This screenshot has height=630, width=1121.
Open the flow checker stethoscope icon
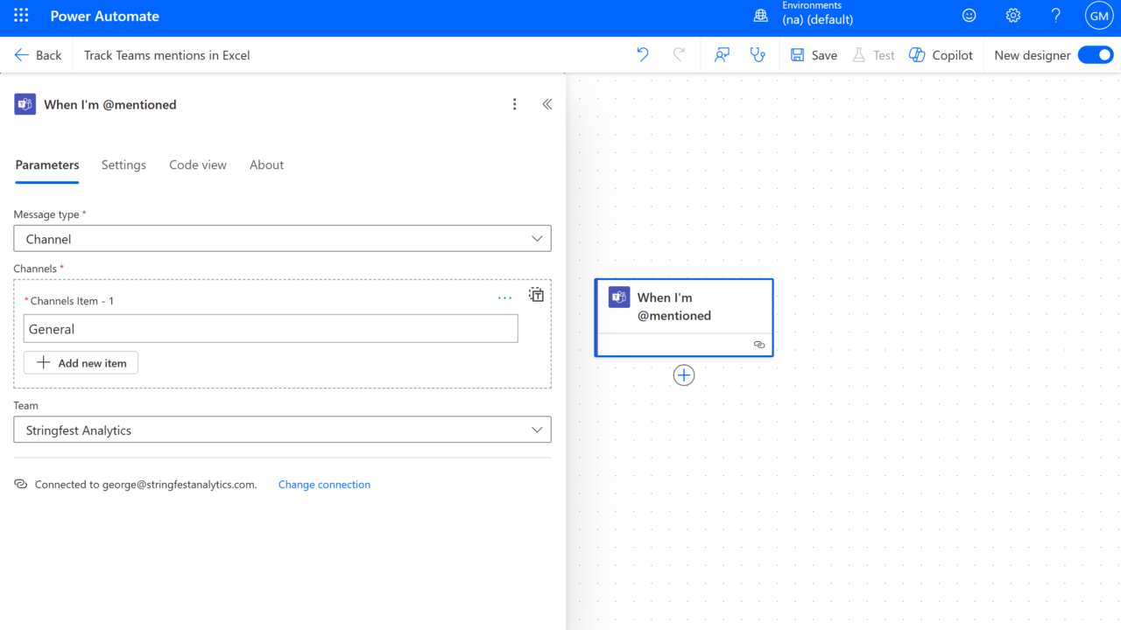pyautogui.click(x=758, y=55)
